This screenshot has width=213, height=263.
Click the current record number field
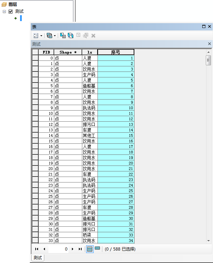(x=58, y=249)
